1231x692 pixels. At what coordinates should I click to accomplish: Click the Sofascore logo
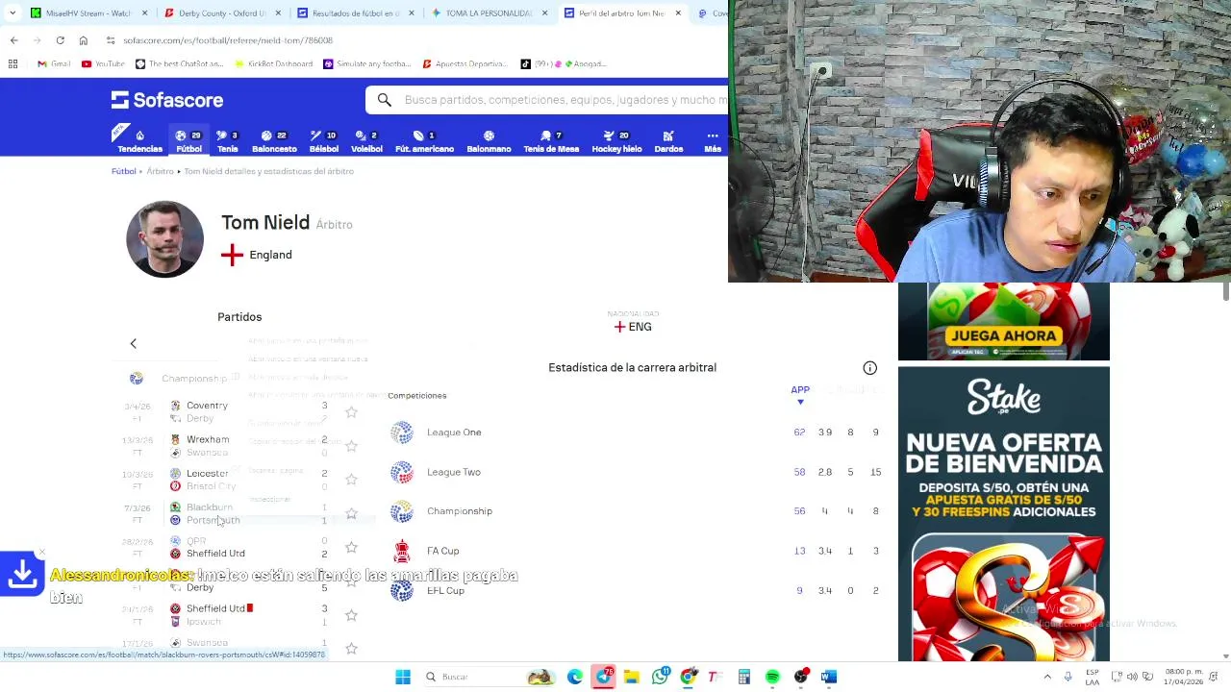tap(166, 100)
